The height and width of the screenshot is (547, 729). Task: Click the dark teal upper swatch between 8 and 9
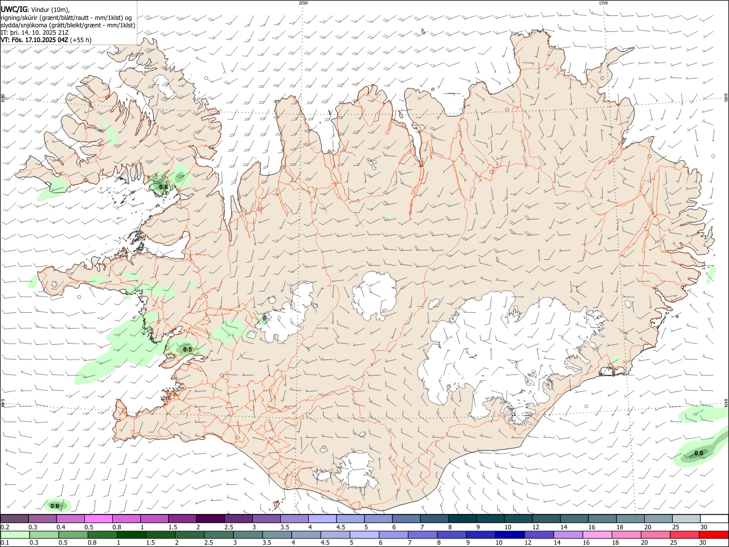point(462,519)
